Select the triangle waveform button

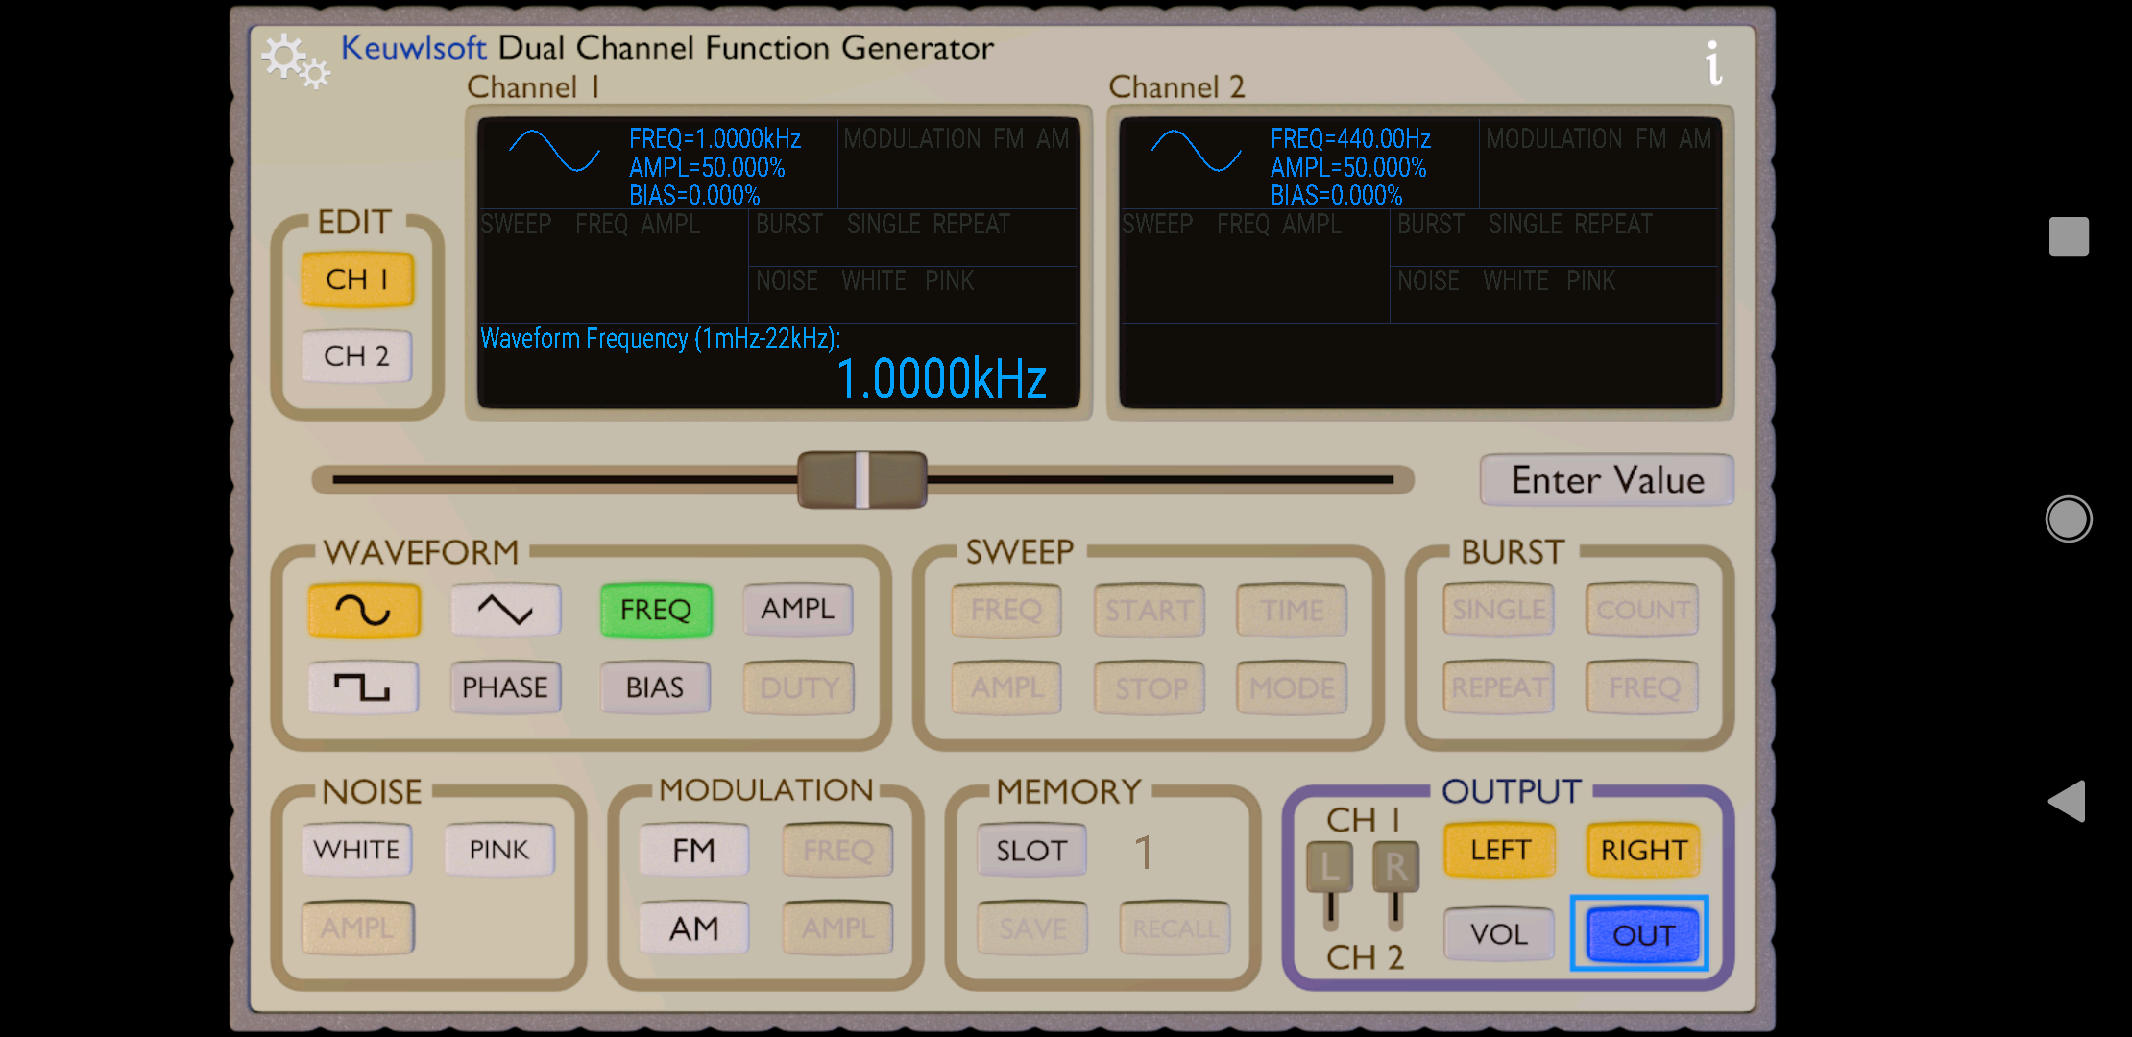coord(505,610)
